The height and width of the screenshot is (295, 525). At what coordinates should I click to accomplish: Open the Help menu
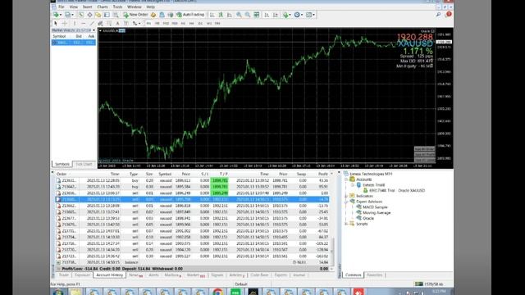(151, 7)
